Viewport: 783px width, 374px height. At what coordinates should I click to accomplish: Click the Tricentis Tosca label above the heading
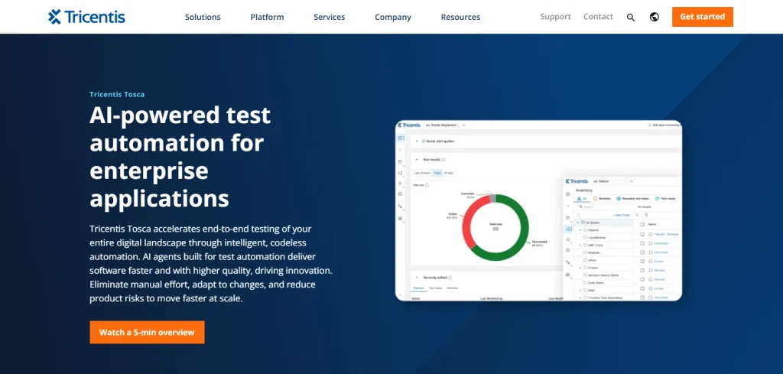coord(117,94)
